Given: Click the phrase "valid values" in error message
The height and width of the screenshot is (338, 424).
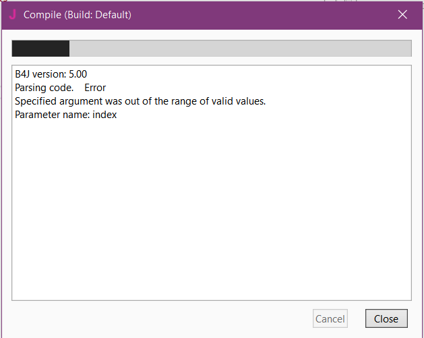Looking at the screenshot, I should click(237, 101).
